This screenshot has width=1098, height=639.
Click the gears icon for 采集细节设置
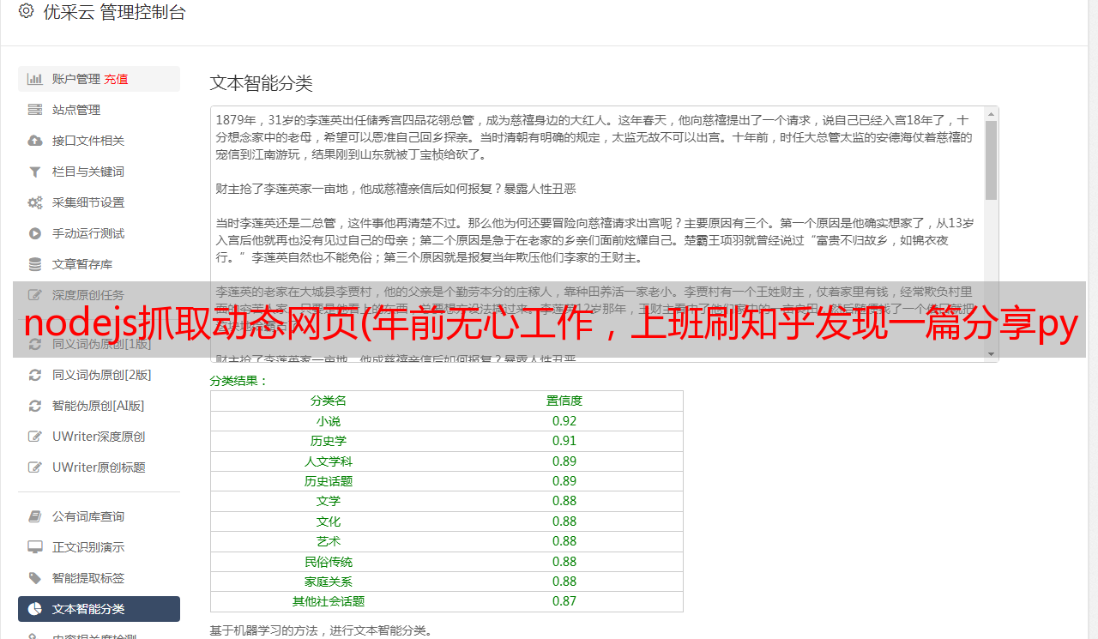point(35,202)
